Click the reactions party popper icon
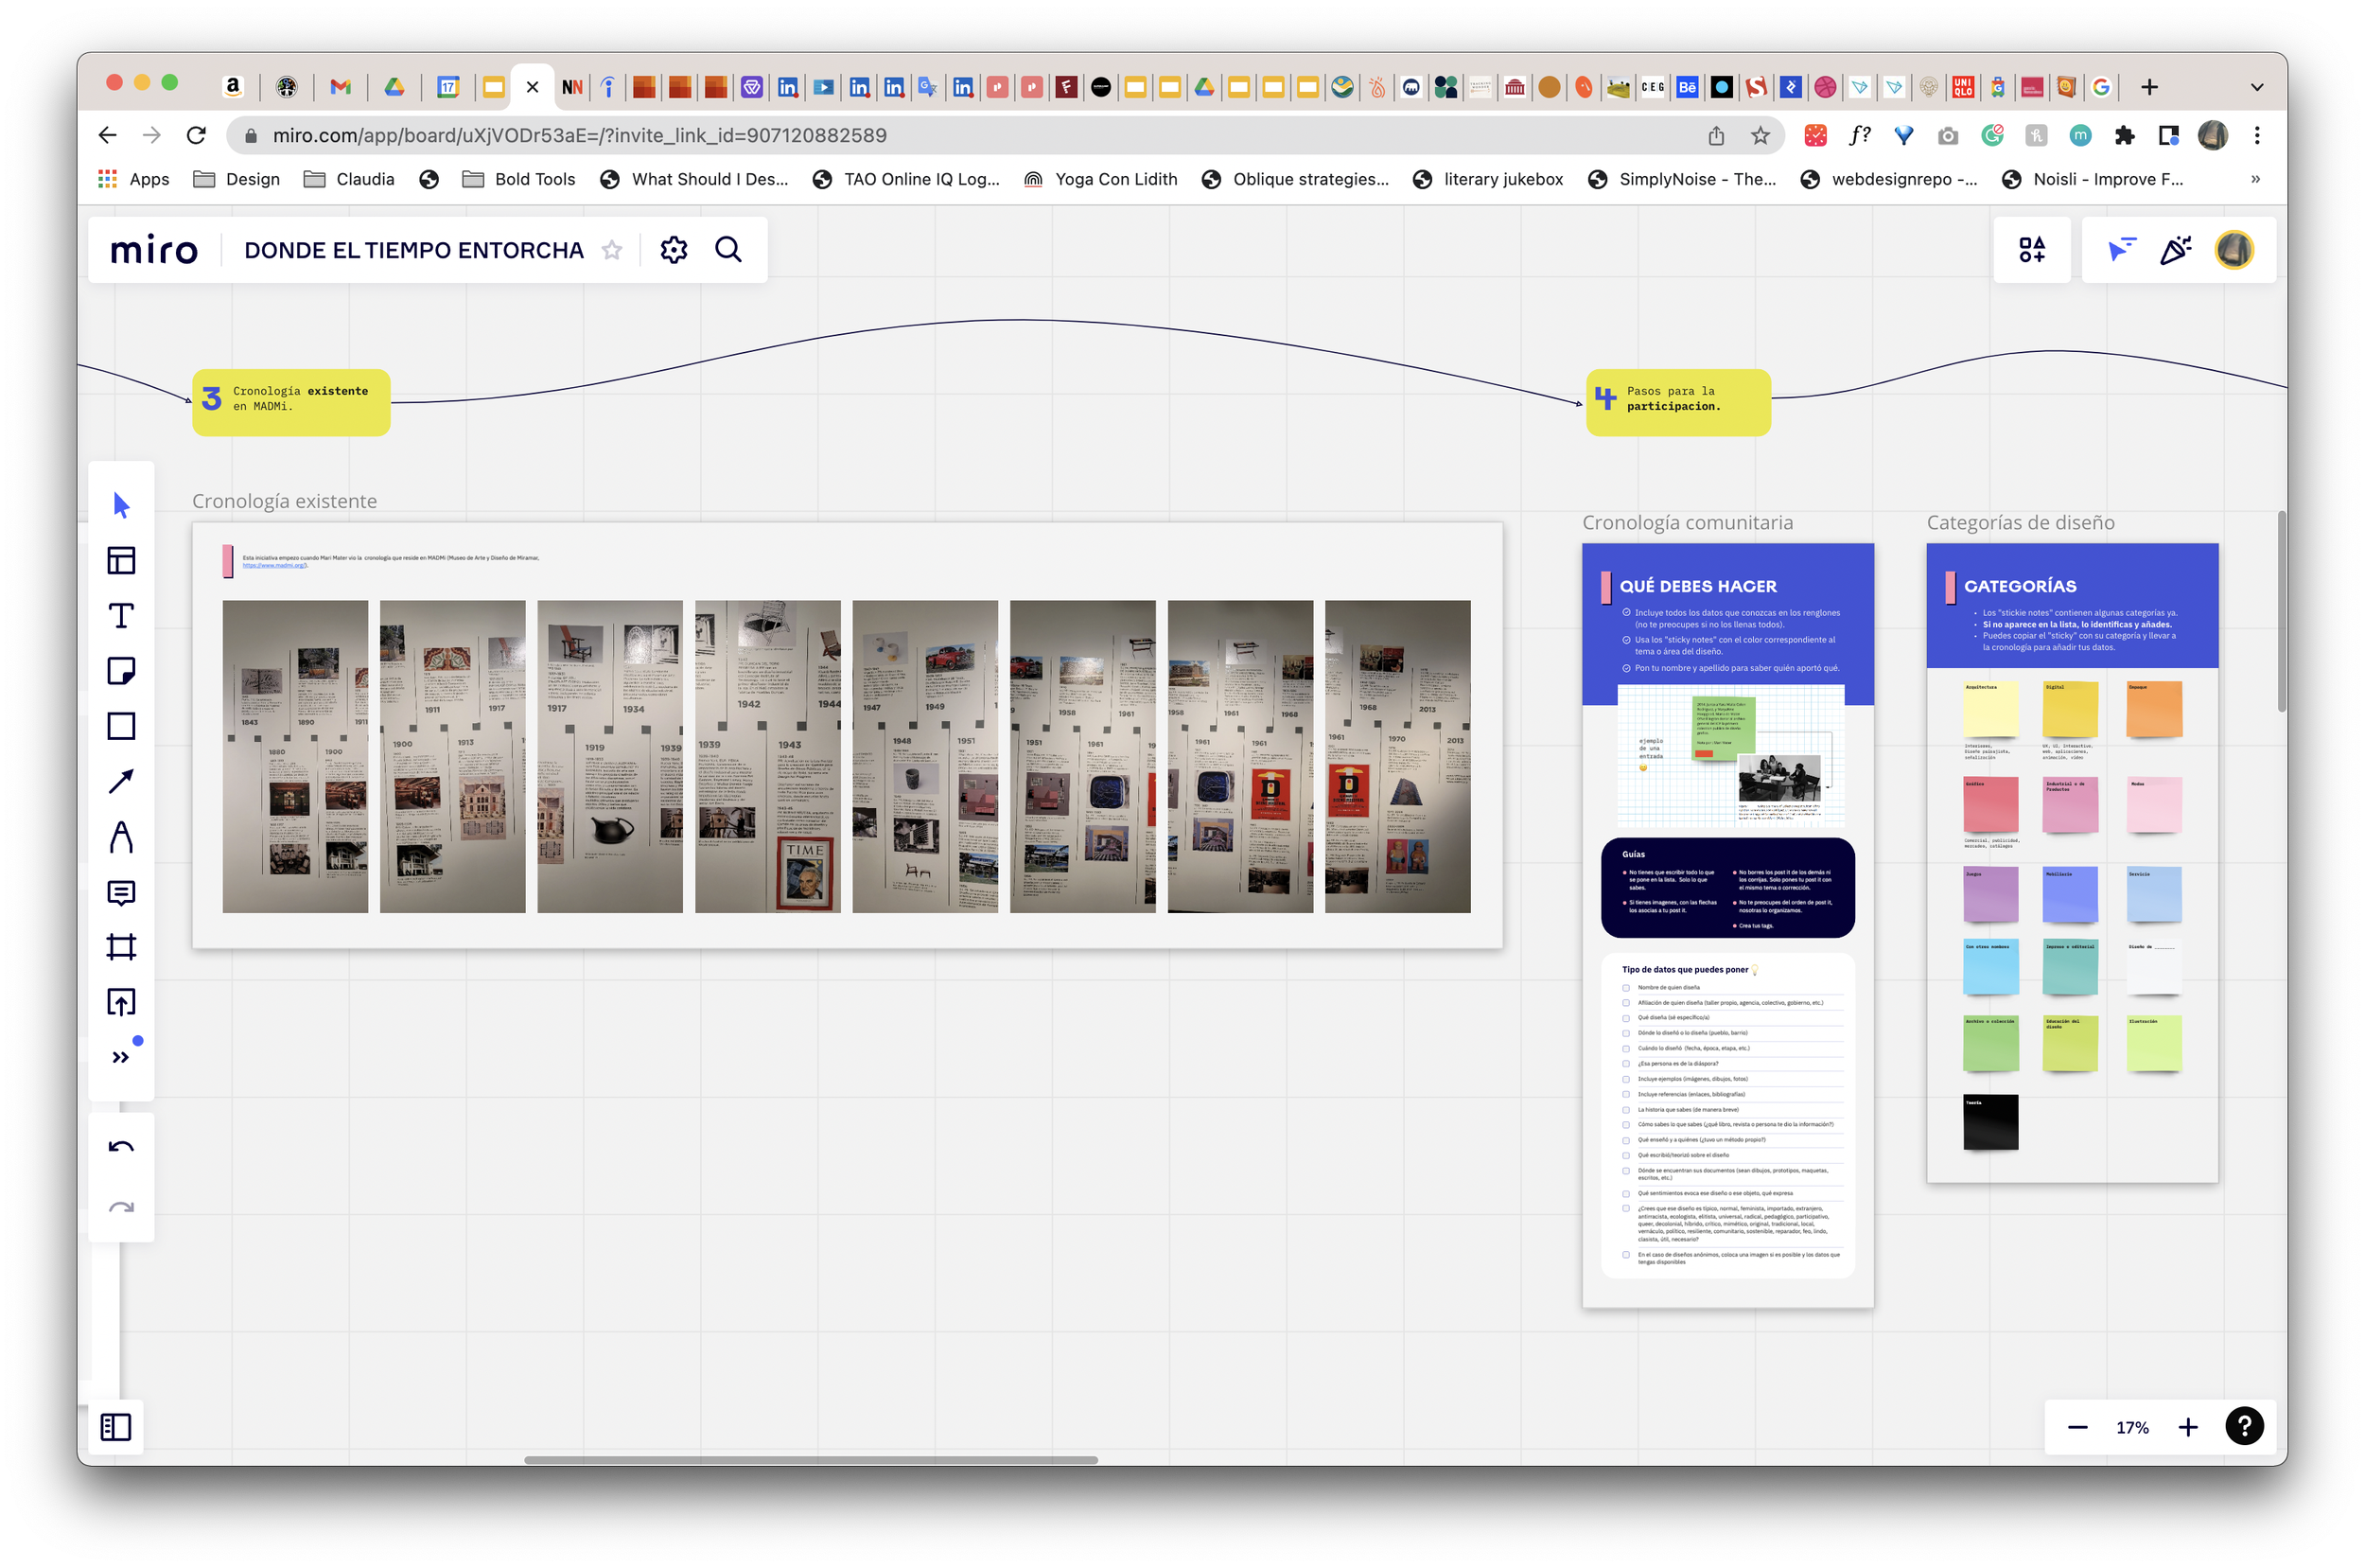 [2176, 250]
